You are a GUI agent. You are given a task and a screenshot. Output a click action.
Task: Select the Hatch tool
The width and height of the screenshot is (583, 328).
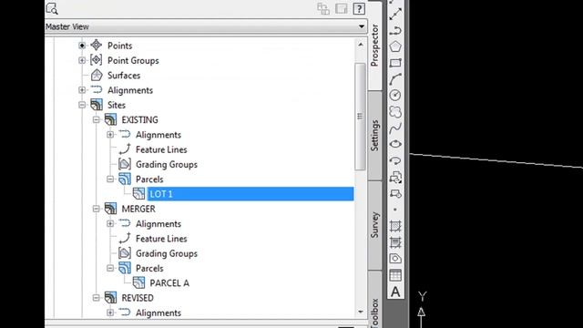[x=395, y=226]
